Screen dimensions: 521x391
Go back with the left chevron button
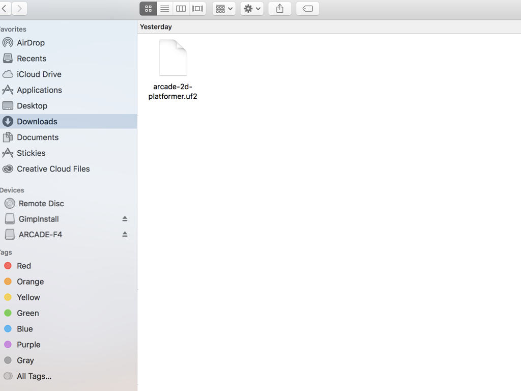click(x=5, y=8)
